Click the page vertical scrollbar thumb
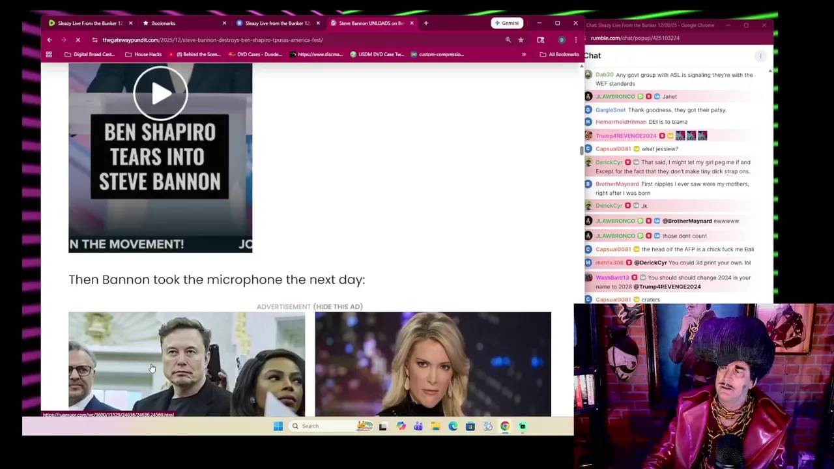The height and width of the screenshot is (469, 834). (581, 150)
